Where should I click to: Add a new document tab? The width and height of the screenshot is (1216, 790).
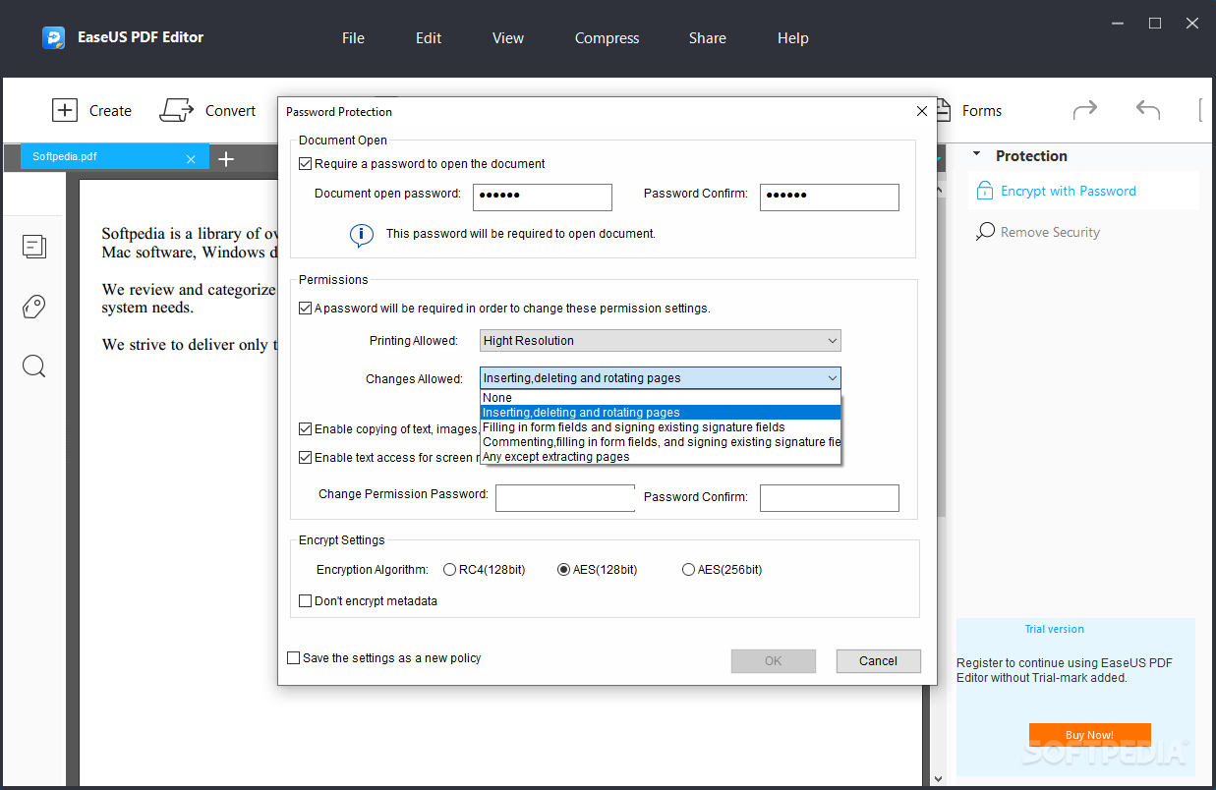click(226, 159)
